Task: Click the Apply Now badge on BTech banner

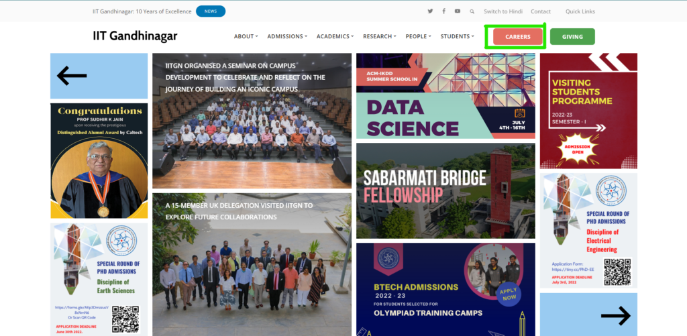Action: 508,293
